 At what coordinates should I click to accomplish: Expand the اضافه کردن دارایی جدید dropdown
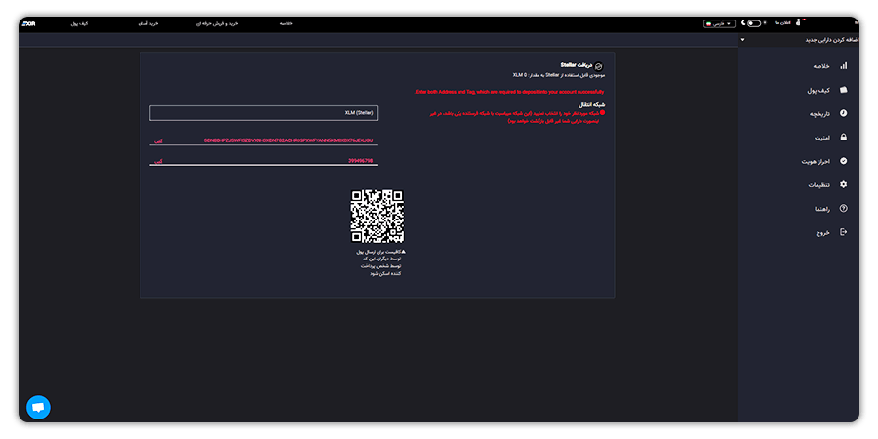tap(799, 40)
